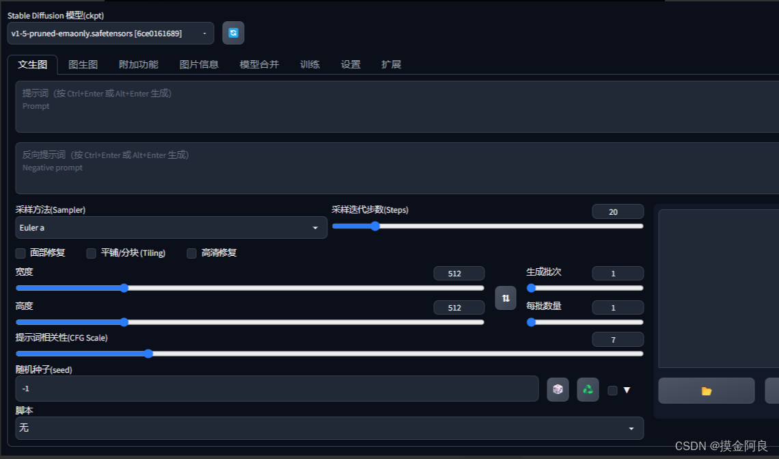Click the green recycle reuse seed icon

[x=588, y=389]
